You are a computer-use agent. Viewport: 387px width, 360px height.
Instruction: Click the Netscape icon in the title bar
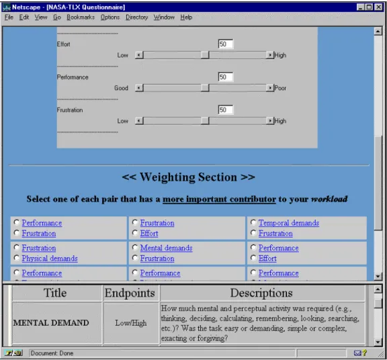click(x=7, y=7)
